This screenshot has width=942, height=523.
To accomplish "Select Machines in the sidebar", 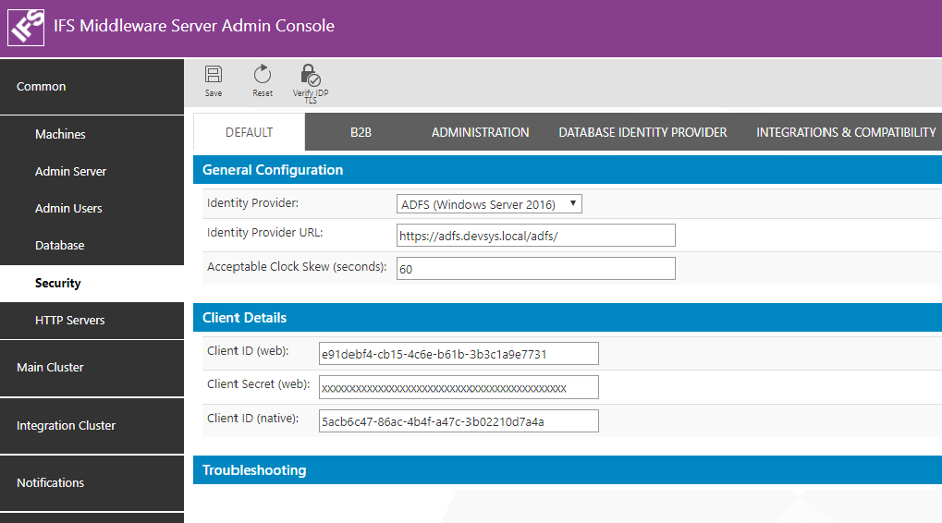I will pyautogui.click(x=60, y=135).
